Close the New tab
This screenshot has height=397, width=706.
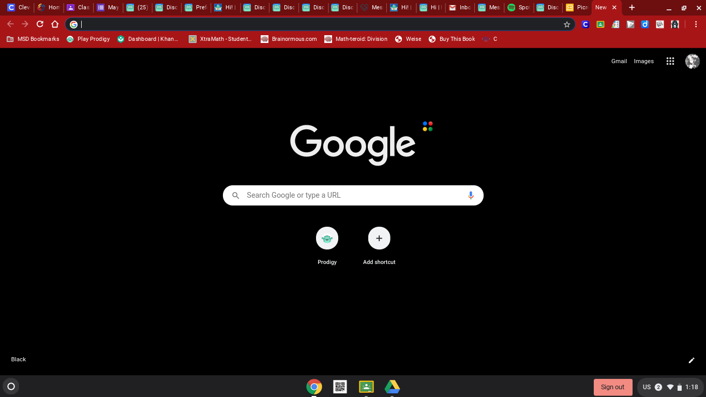click(614, 8)
